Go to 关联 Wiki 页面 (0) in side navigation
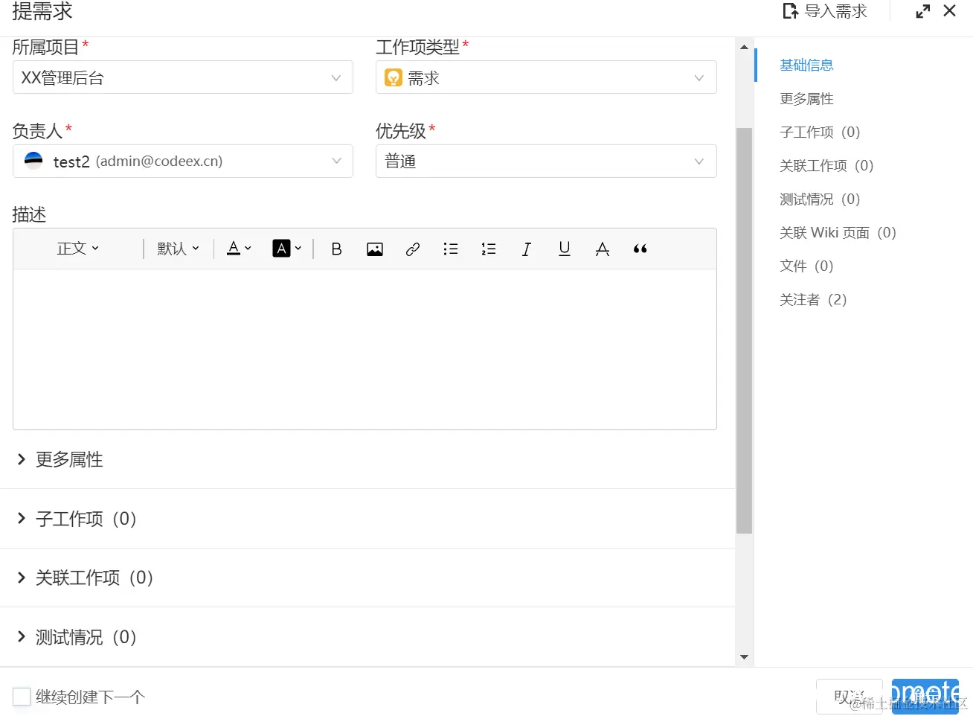Viewport: 973px width, 716px height. click(838, 232)
